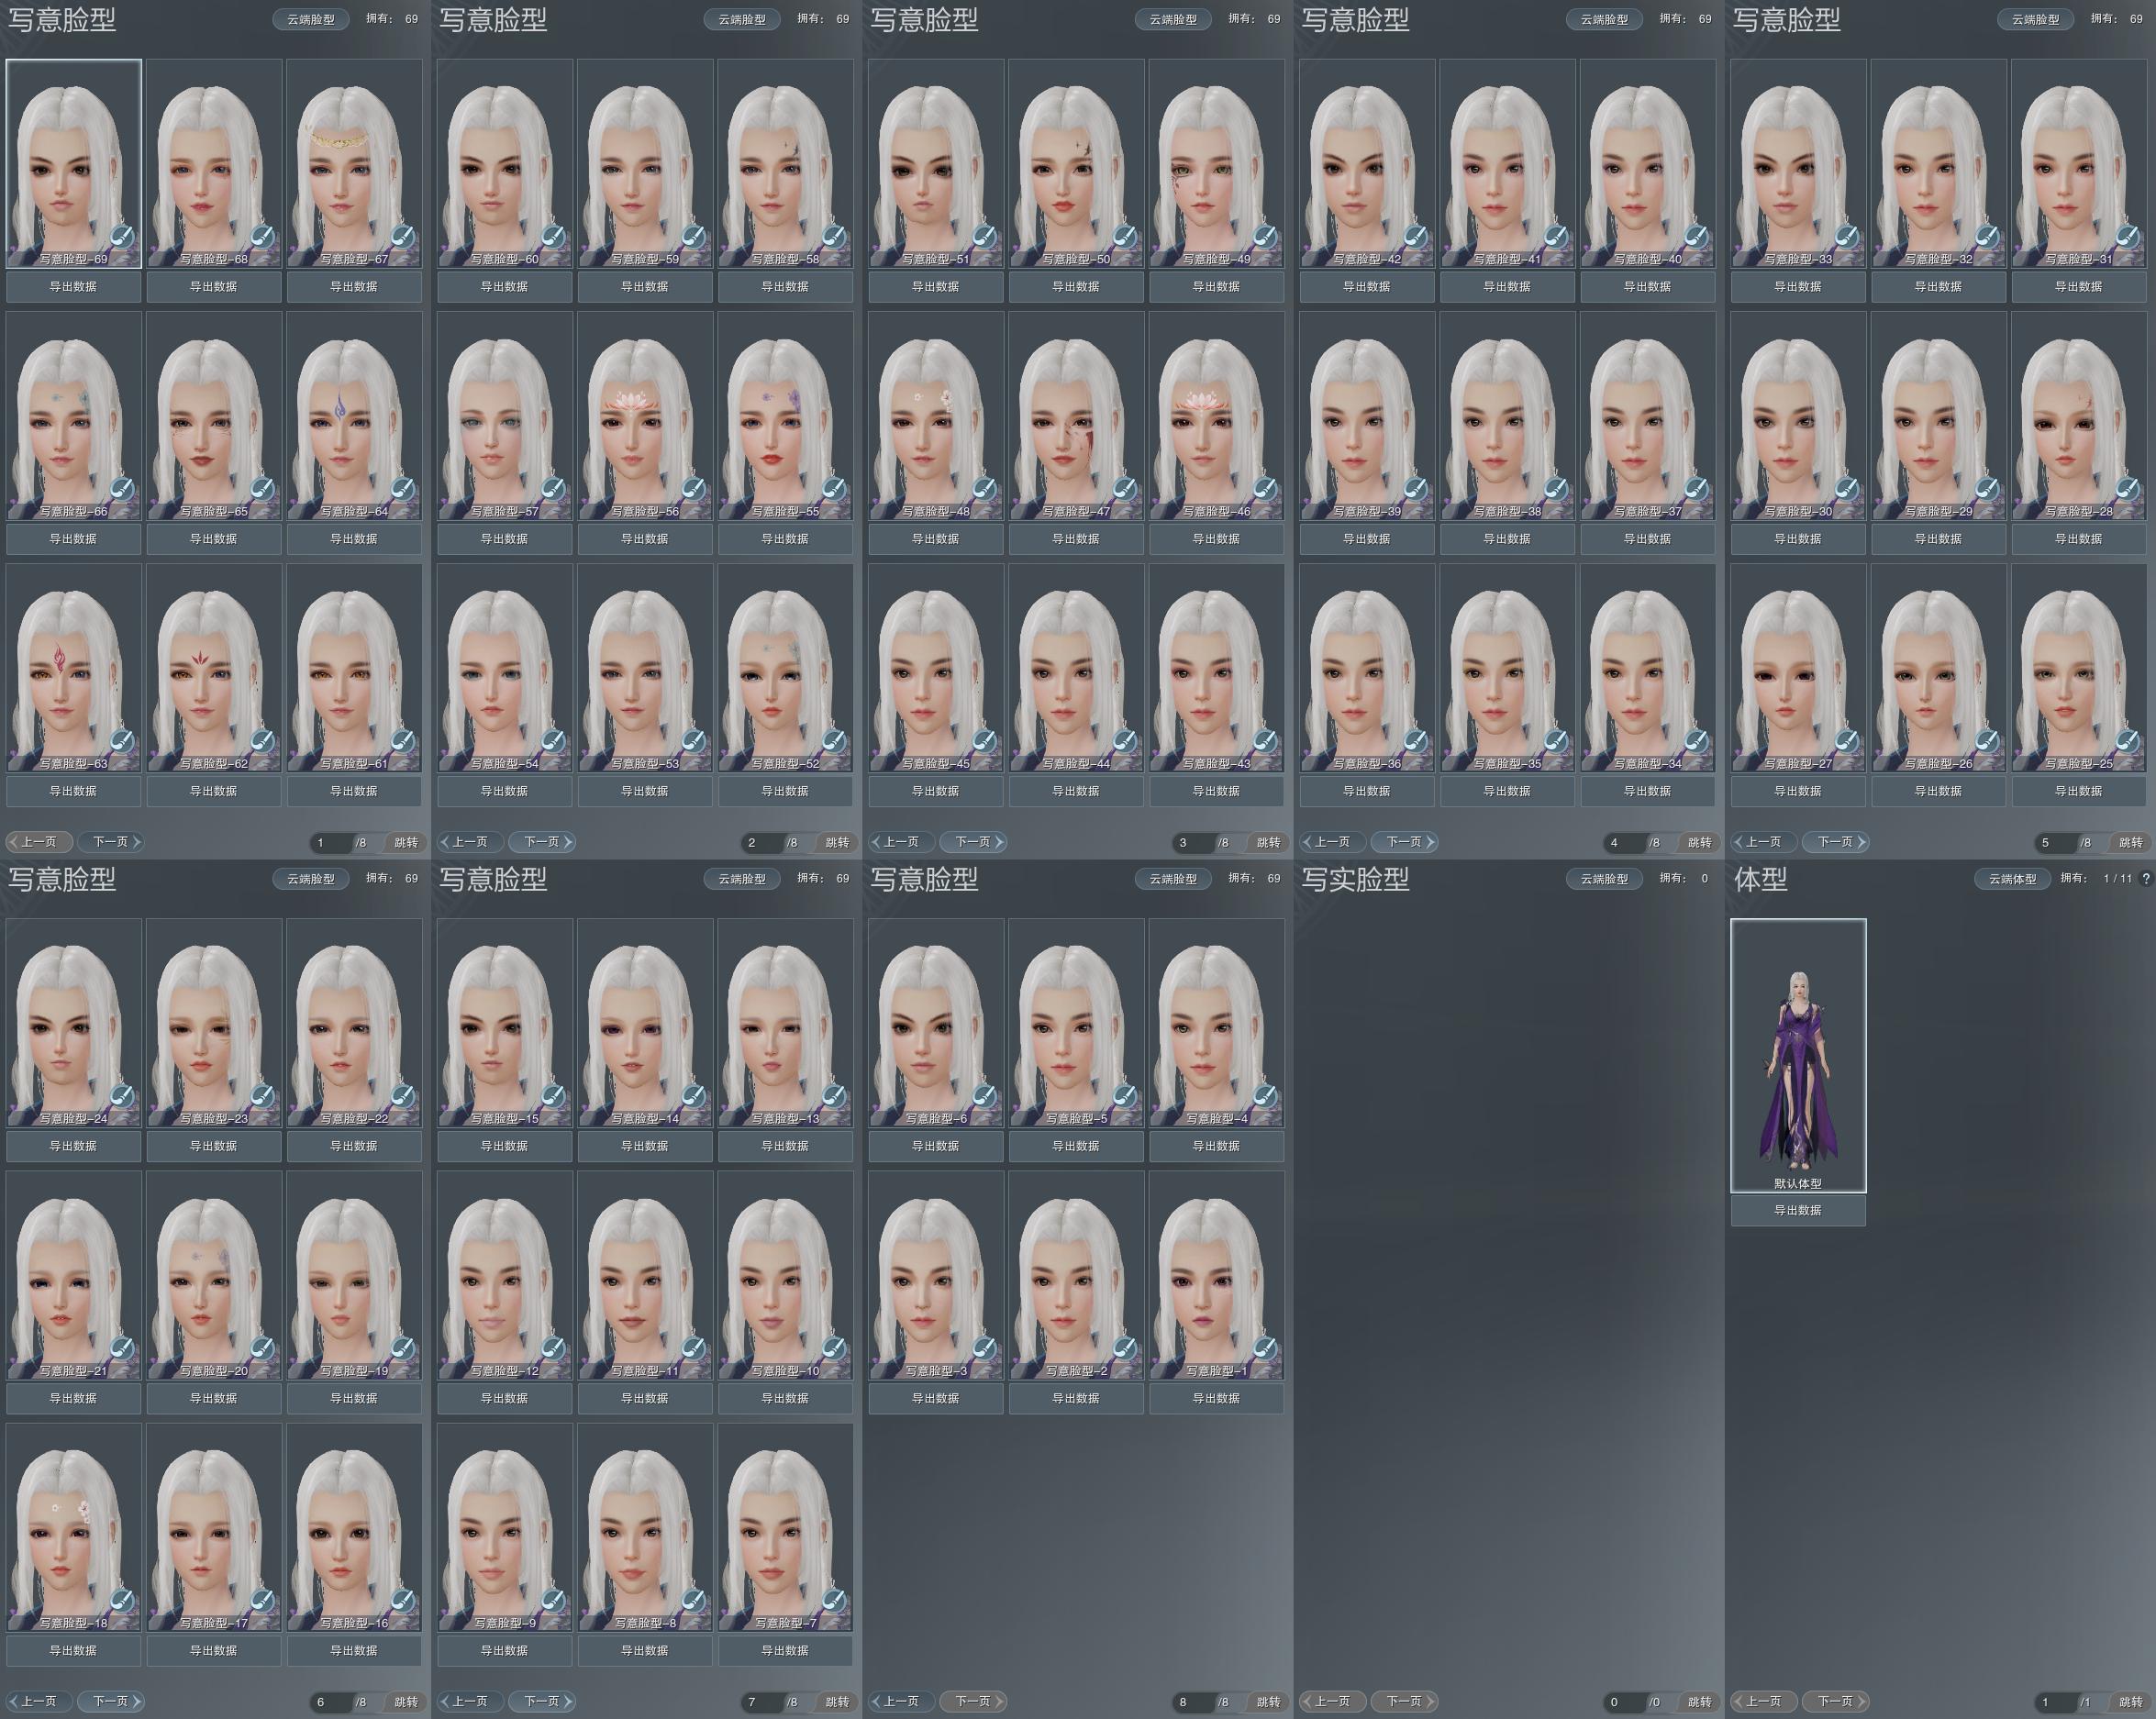Click 跳转 in the 体型 panel
The height and width of the screenshot is (1719, 2156).
2130,1702
